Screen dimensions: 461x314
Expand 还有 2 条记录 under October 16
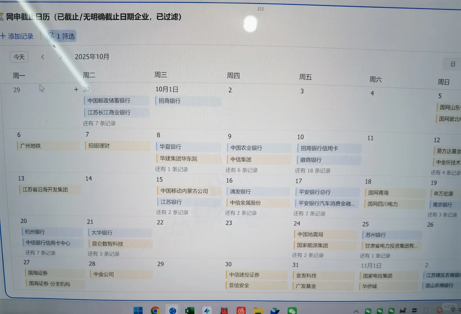tap(241, 213)
